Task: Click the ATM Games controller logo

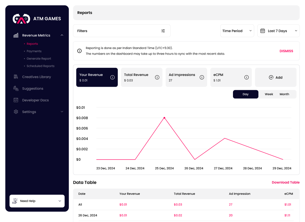Action: [21, 19]
